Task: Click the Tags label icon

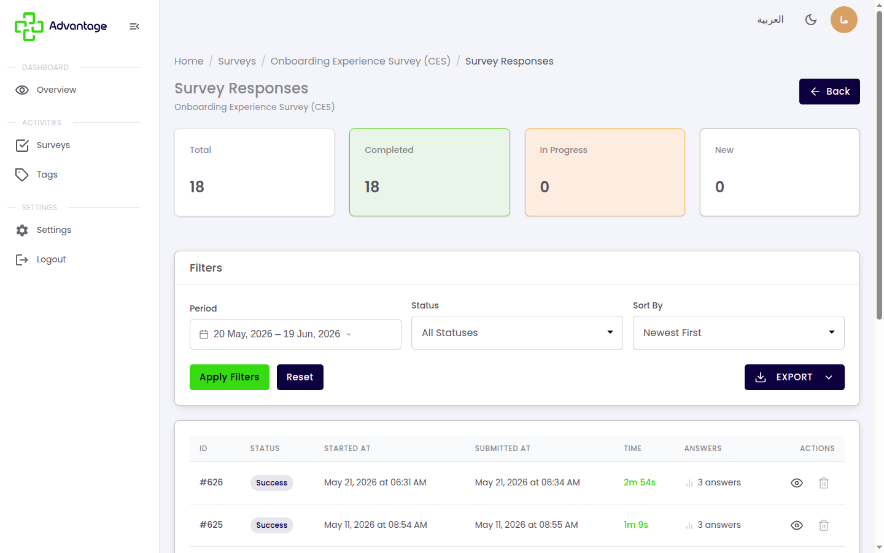Action: tap(22, 175)
